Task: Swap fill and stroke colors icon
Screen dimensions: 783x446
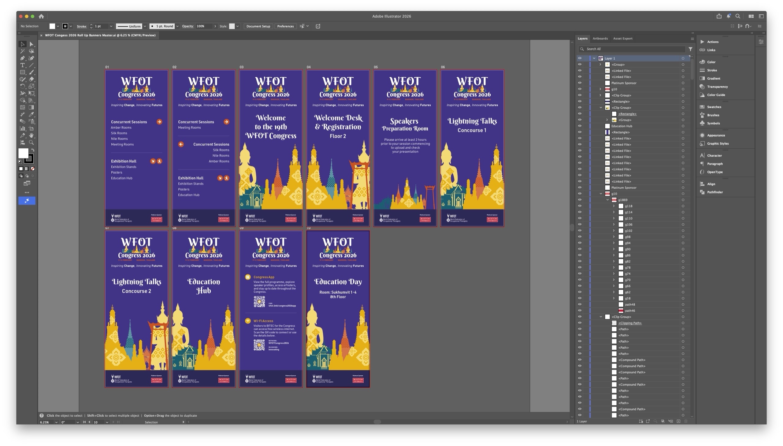Action: click(33, 150)
